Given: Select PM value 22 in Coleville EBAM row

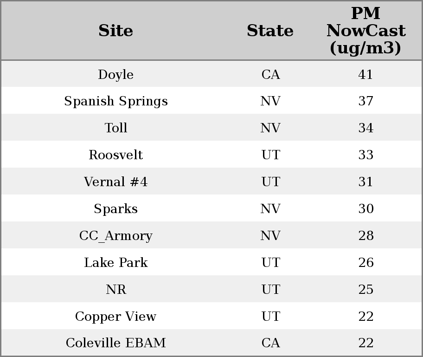Looking at the screenshot, I should coord(365,343).
